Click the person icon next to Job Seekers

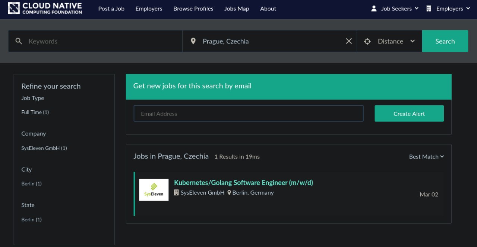tap(374, 9)
